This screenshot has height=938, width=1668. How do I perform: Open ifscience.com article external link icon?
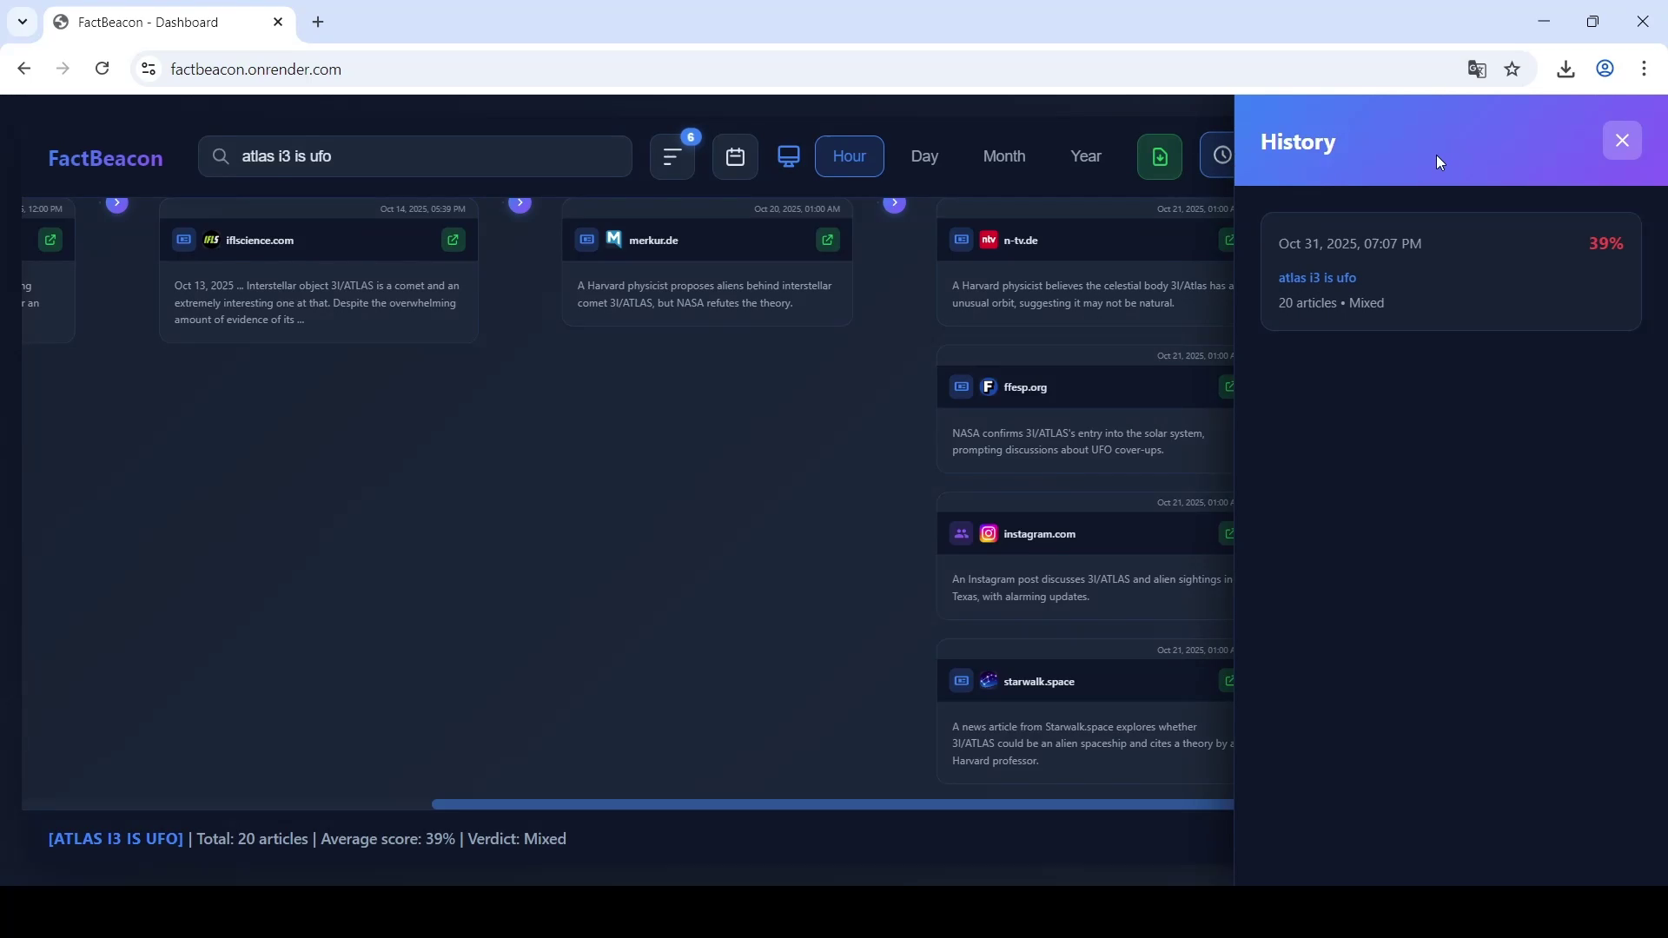[453, 240]
